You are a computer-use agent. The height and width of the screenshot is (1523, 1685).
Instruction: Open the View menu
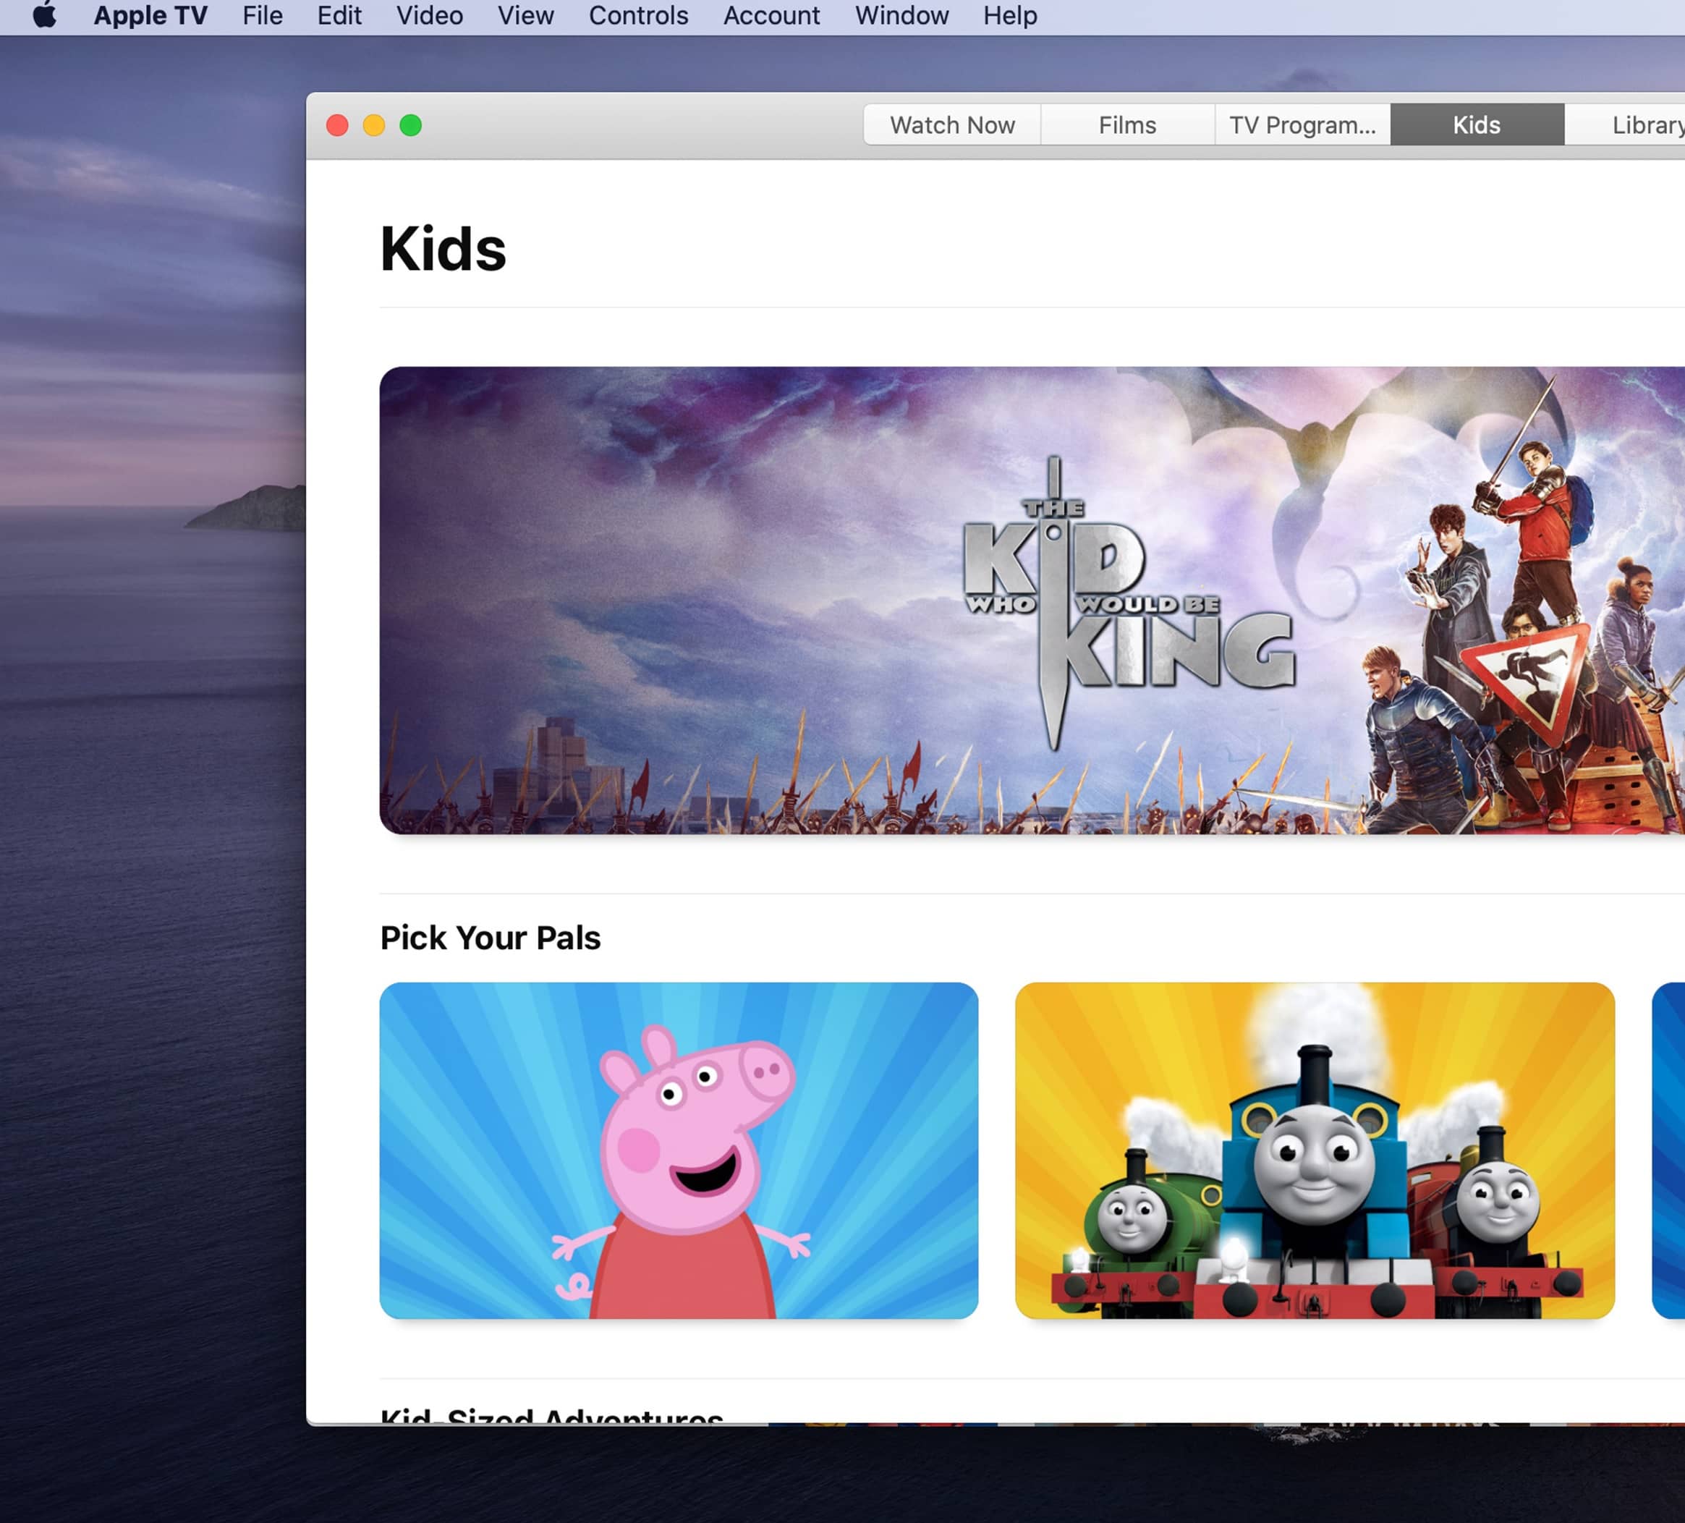(x=526, y=15)
